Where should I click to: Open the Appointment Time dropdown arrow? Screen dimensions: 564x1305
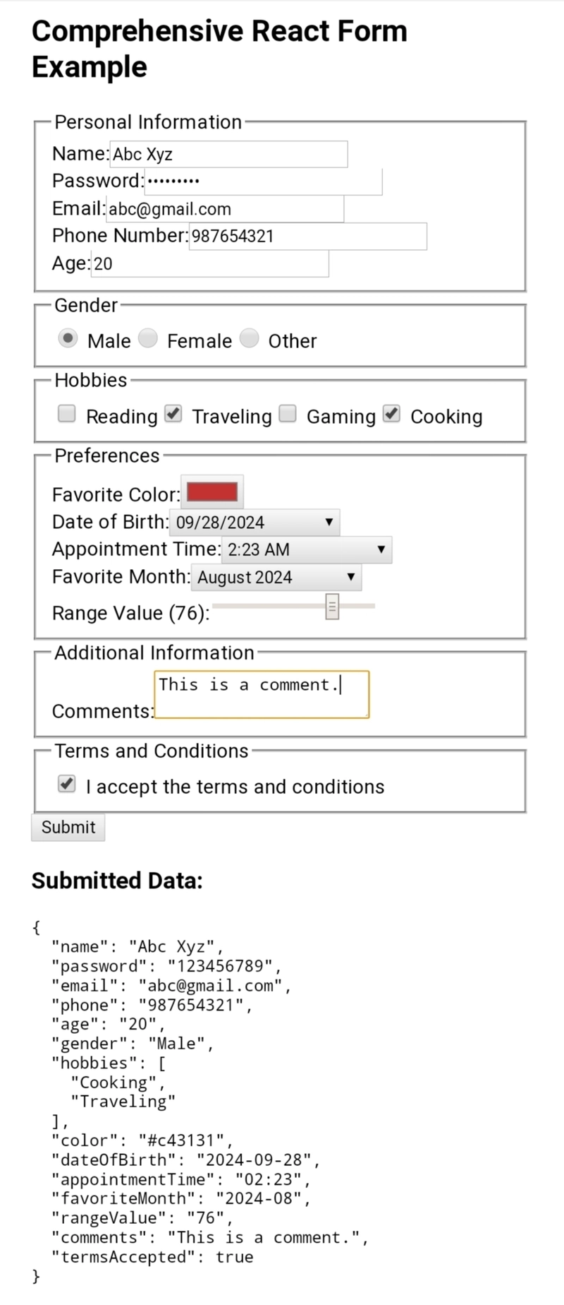(x=381, y=549)
